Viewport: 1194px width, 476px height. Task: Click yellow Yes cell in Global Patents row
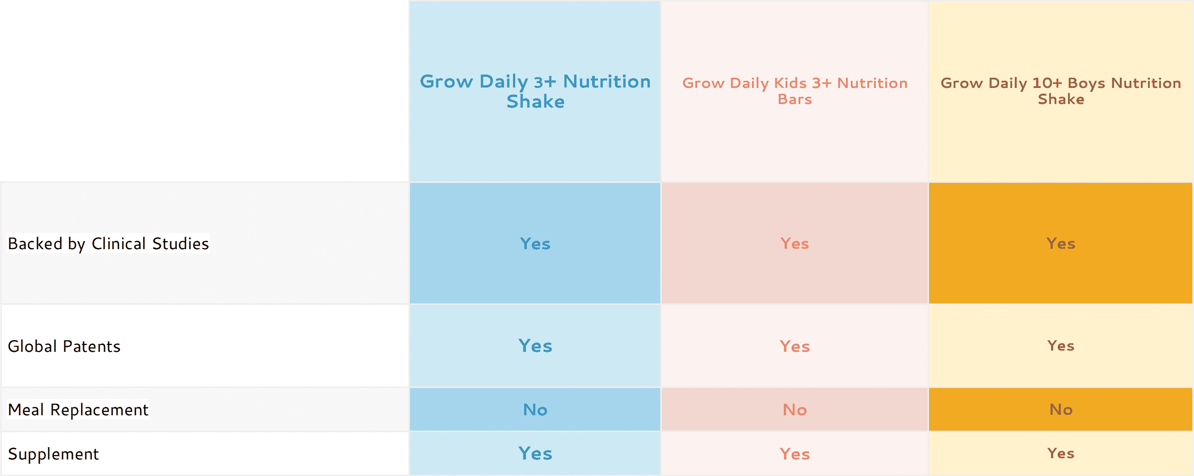(x=1060, y=346)
